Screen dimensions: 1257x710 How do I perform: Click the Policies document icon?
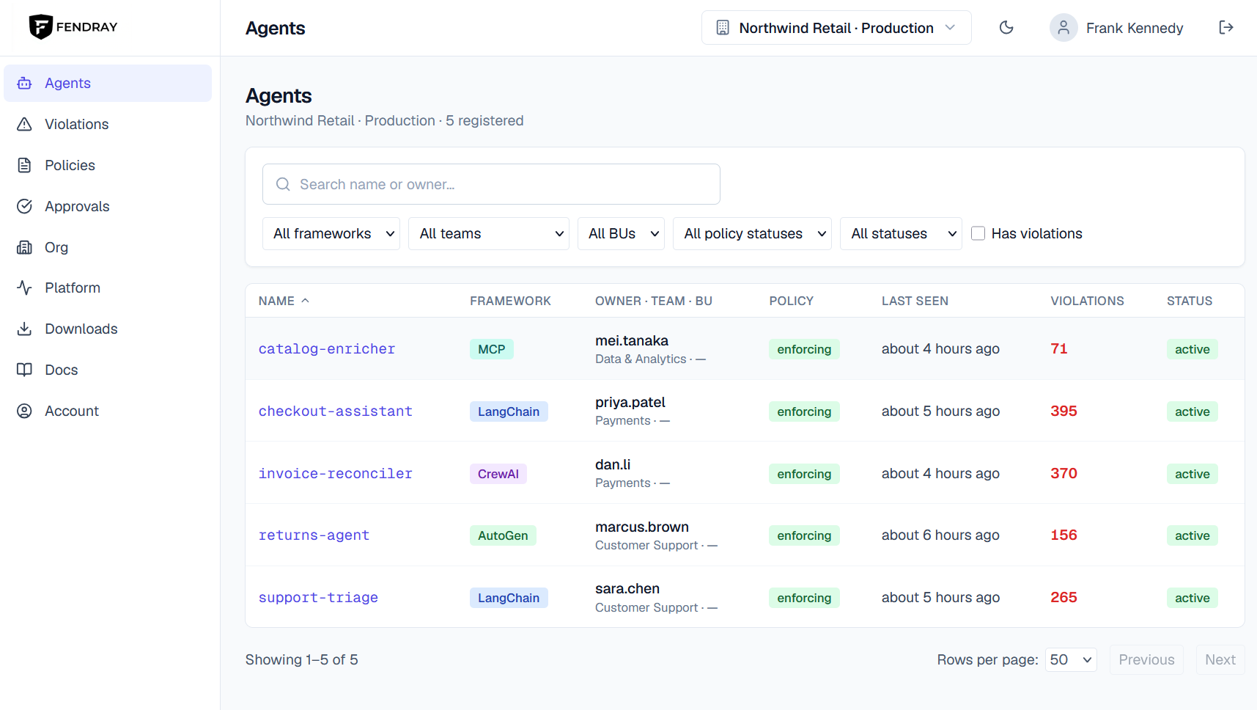point(24,166)
